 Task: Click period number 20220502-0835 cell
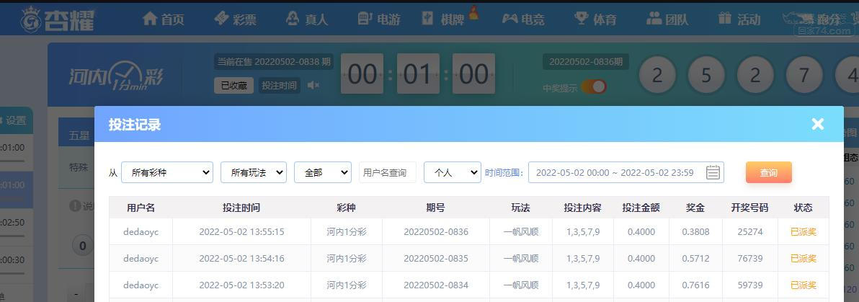[x=436, y=258]
